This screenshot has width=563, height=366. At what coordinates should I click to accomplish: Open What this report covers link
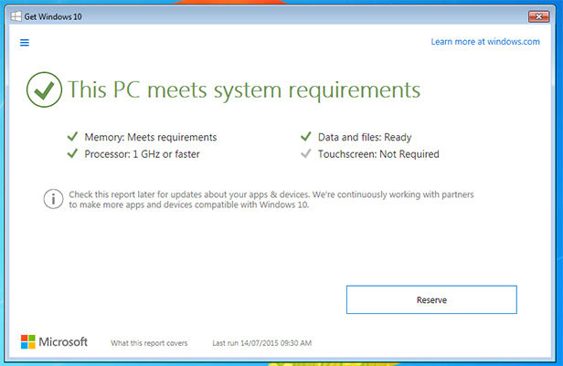coord(149,343)
